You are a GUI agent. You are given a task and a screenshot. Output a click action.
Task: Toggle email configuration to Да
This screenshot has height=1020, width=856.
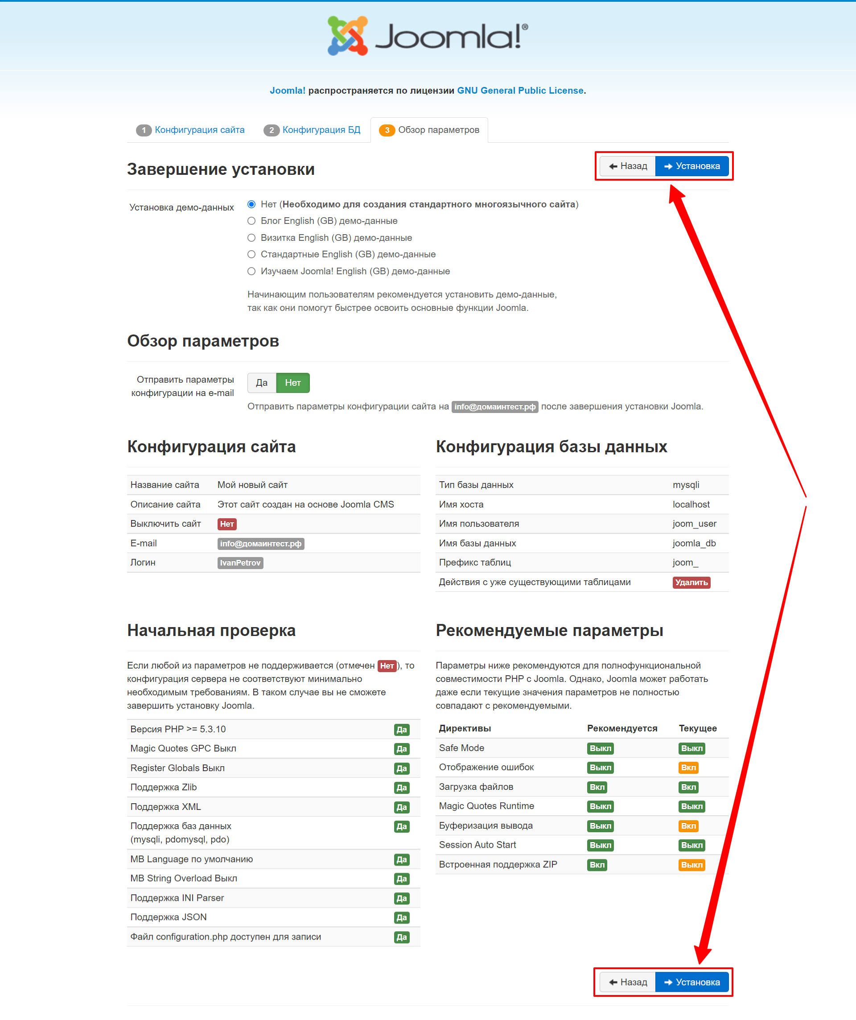pos(262,383)
